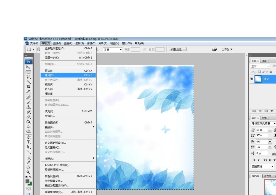
Task: Select the Line tool
Action: tap(28, 152)
